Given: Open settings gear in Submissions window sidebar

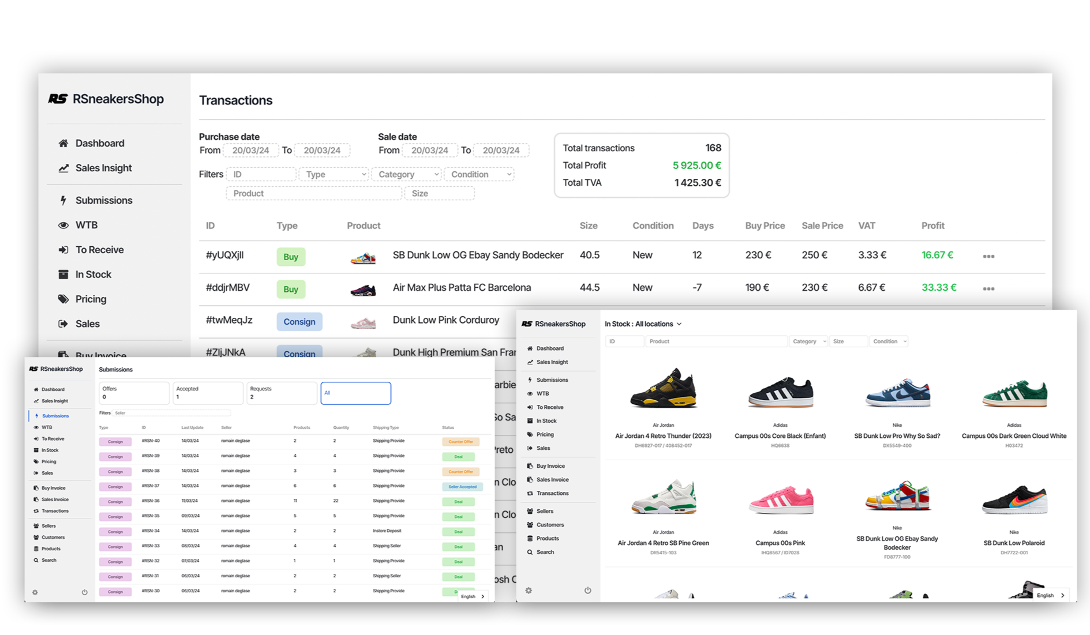Looking at the screenshot, I should (x=35, y=592).
